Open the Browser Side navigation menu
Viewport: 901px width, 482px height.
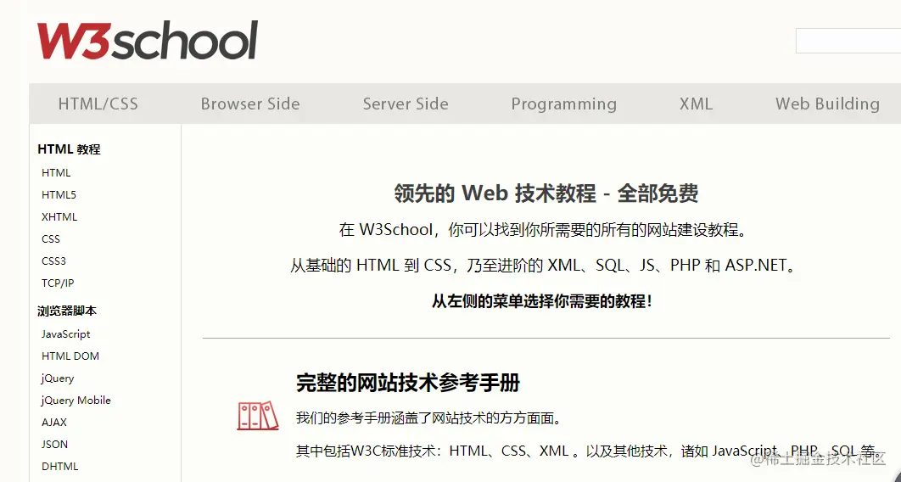point(250,104)
